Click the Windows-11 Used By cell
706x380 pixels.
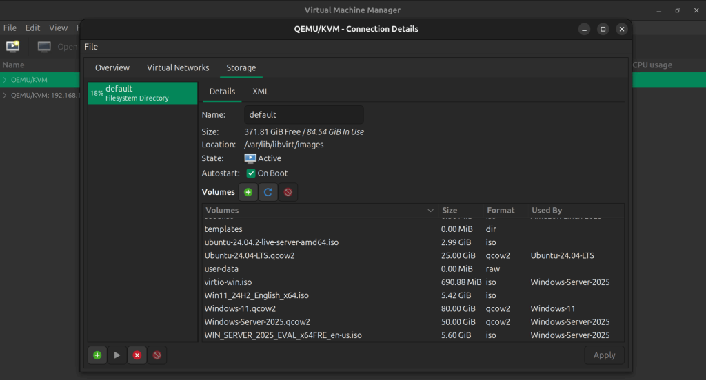[x=552, y=309]
